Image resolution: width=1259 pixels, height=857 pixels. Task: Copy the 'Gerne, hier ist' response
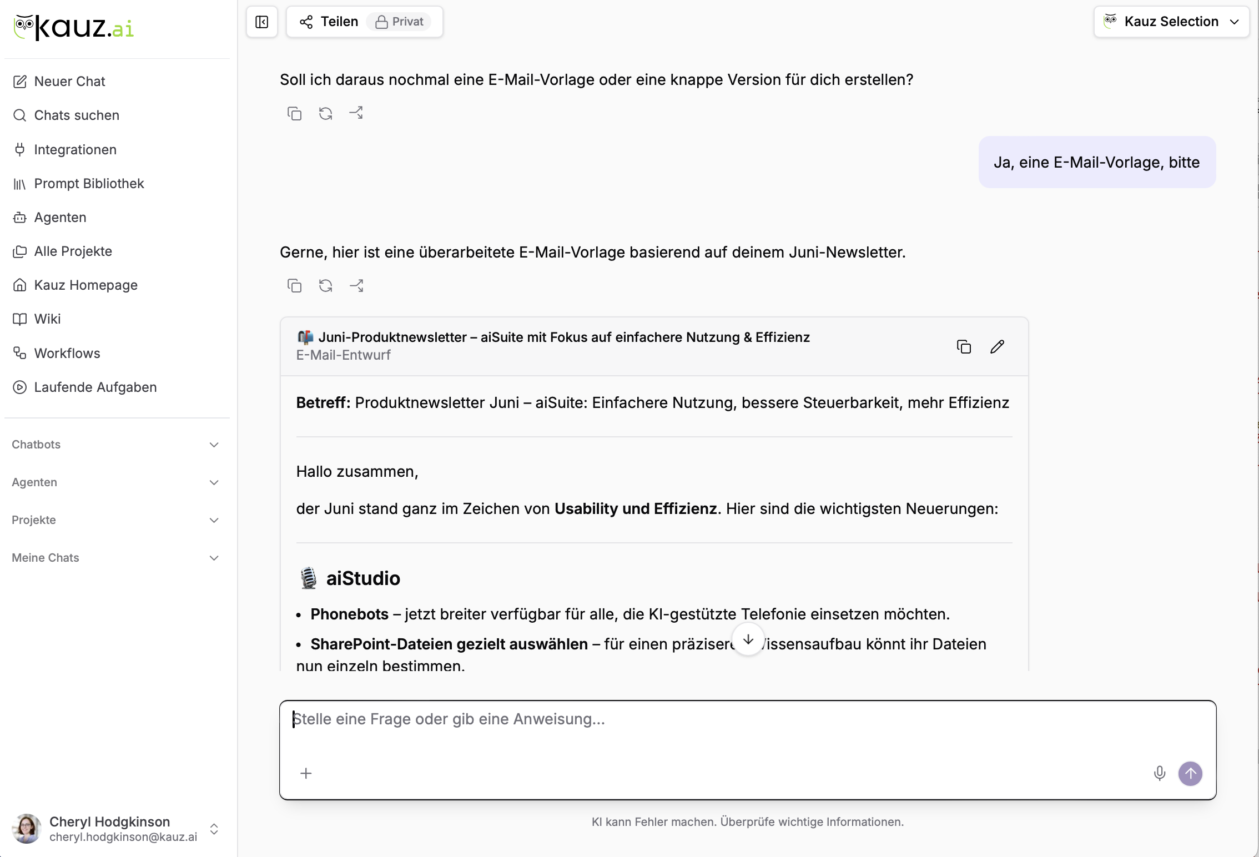[294, 285]
